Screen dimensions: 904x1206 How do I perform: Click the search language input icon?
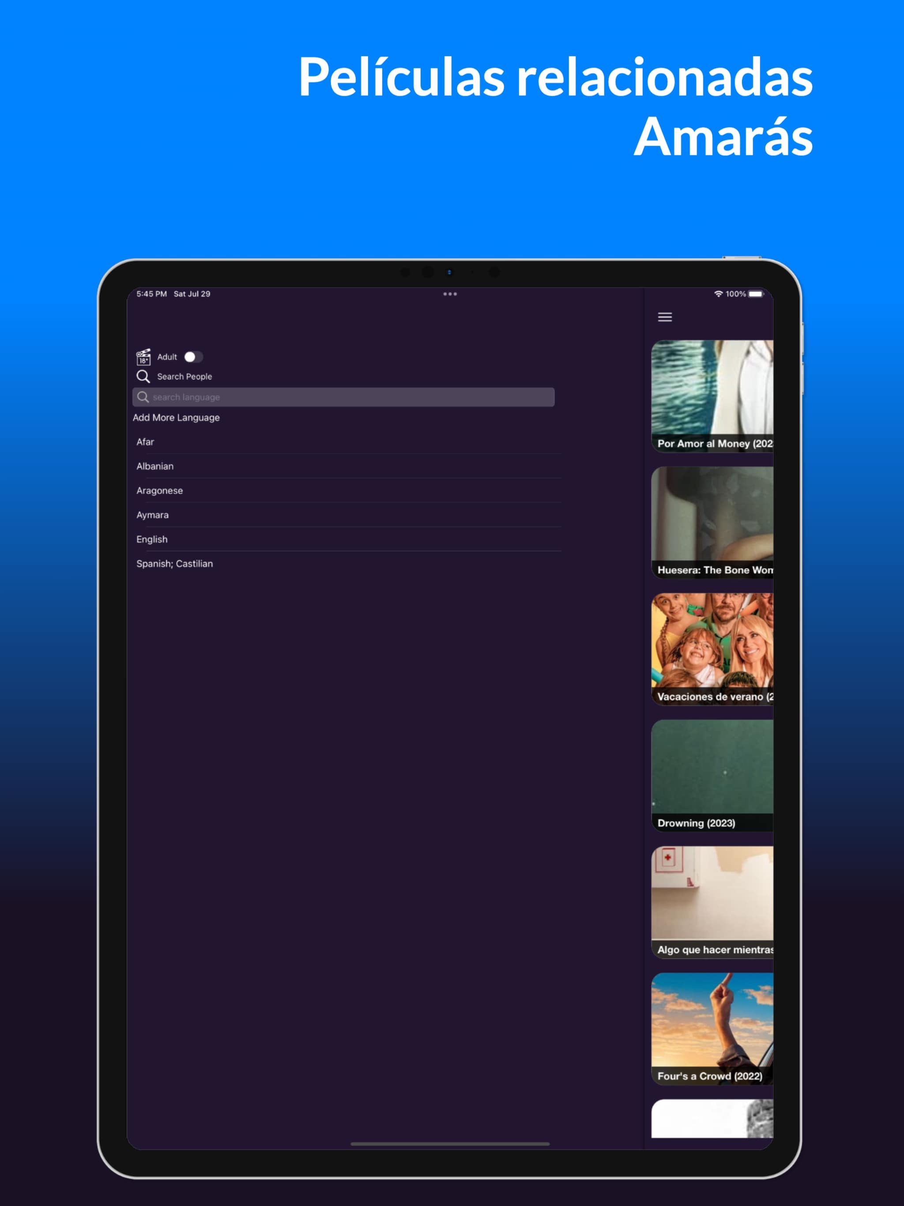(144, 397)
